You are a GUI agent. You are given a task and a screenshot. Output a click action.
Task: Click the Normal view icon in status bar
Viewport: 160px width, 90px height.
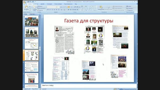point(115,89)
